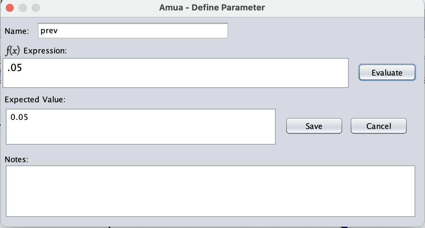The width and height of the screenshot is (425, 228).
Task: Click the "Expression:" label text
Action: click(x=45, y=51)
